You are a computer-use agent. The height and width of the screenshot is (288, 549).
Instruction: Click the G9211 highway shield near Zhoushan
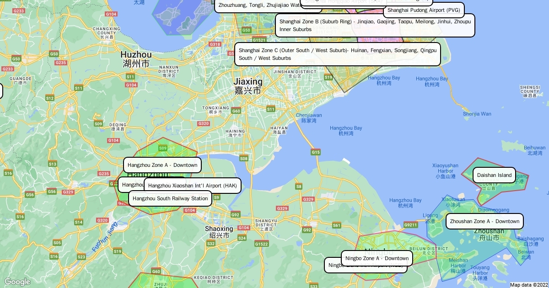pos(410,225)
